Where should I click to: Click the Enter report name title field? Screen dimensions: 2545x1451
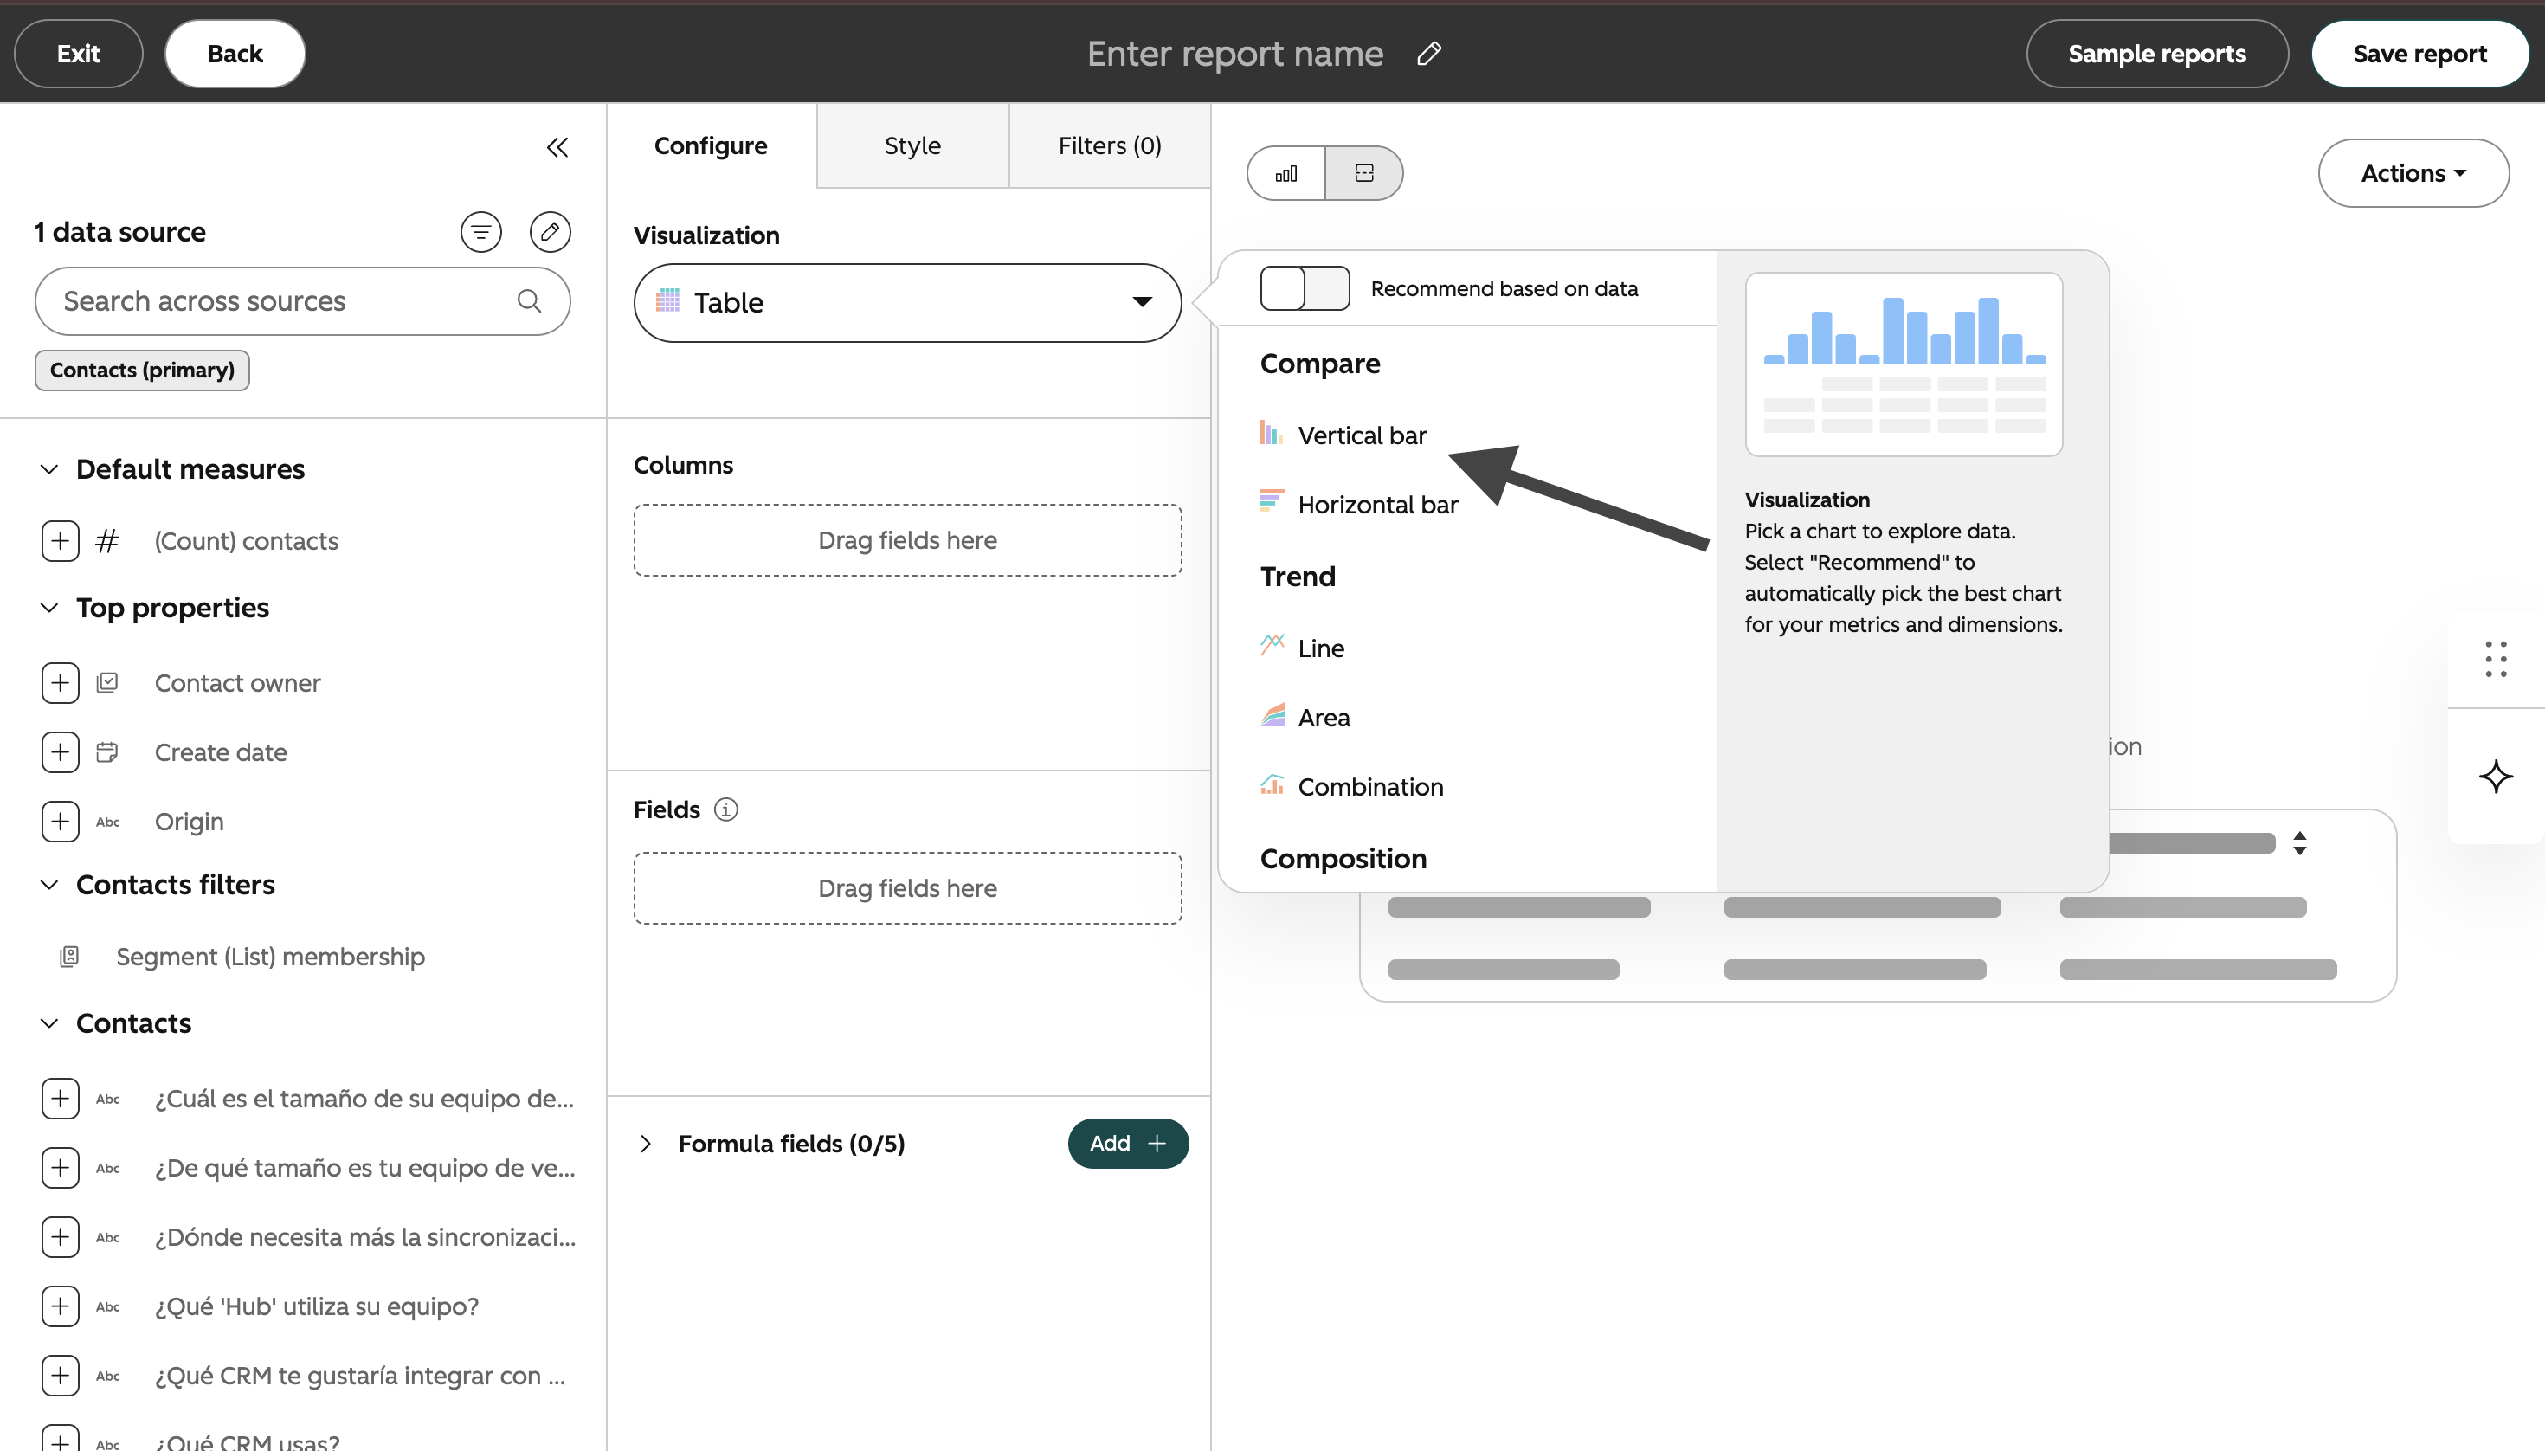click(x=1234, y=54)
